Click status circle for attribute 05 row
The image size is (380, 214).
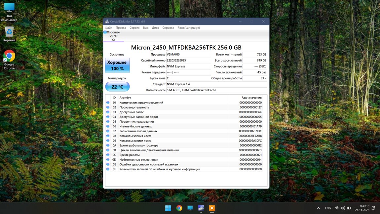click(x=108, y=122)
